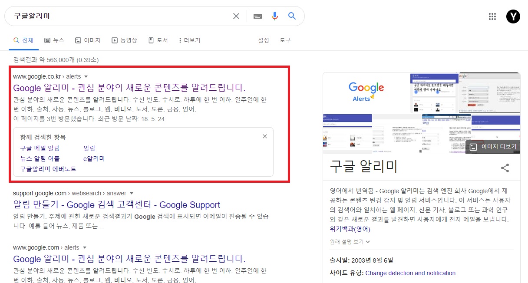The width and height of the screenshot is (528, 283).
Task: Switch to the 이미지 tab
Action: coord(88,40)
